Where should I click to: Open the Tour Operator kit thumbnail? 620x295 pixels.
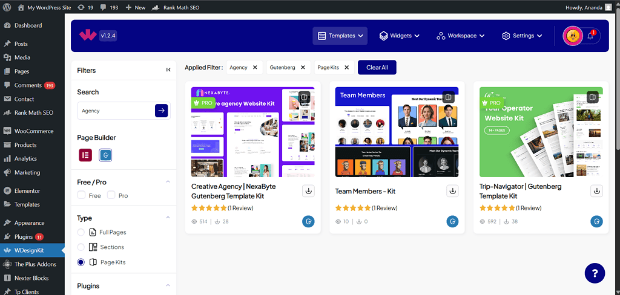point(541,132)
